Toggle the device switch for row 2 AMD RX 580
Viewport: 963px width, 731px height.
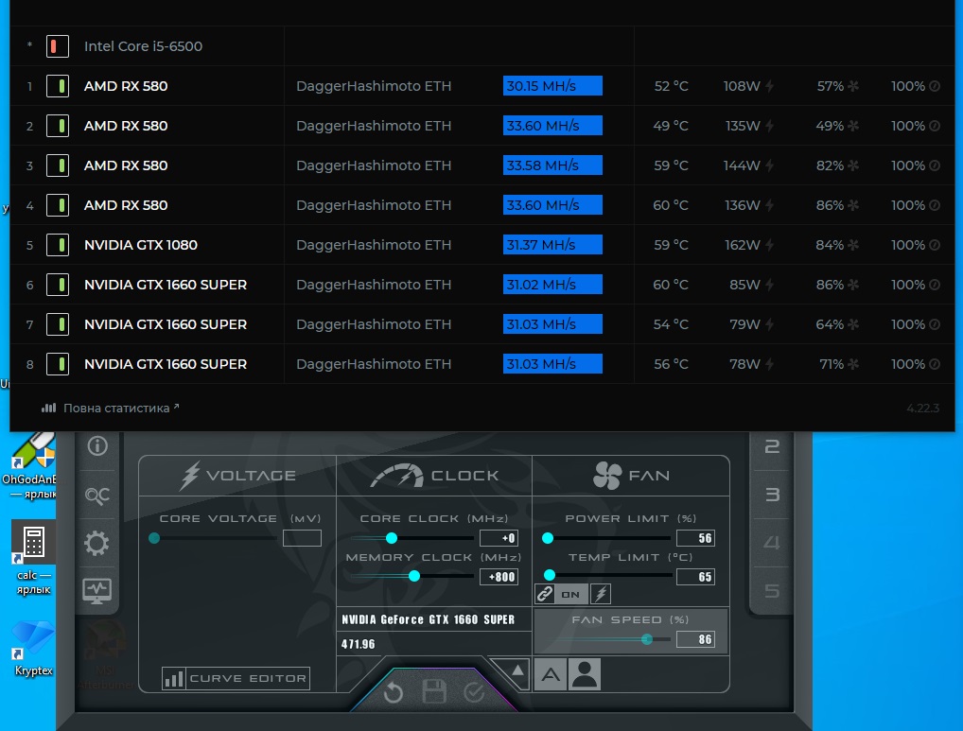58,126
